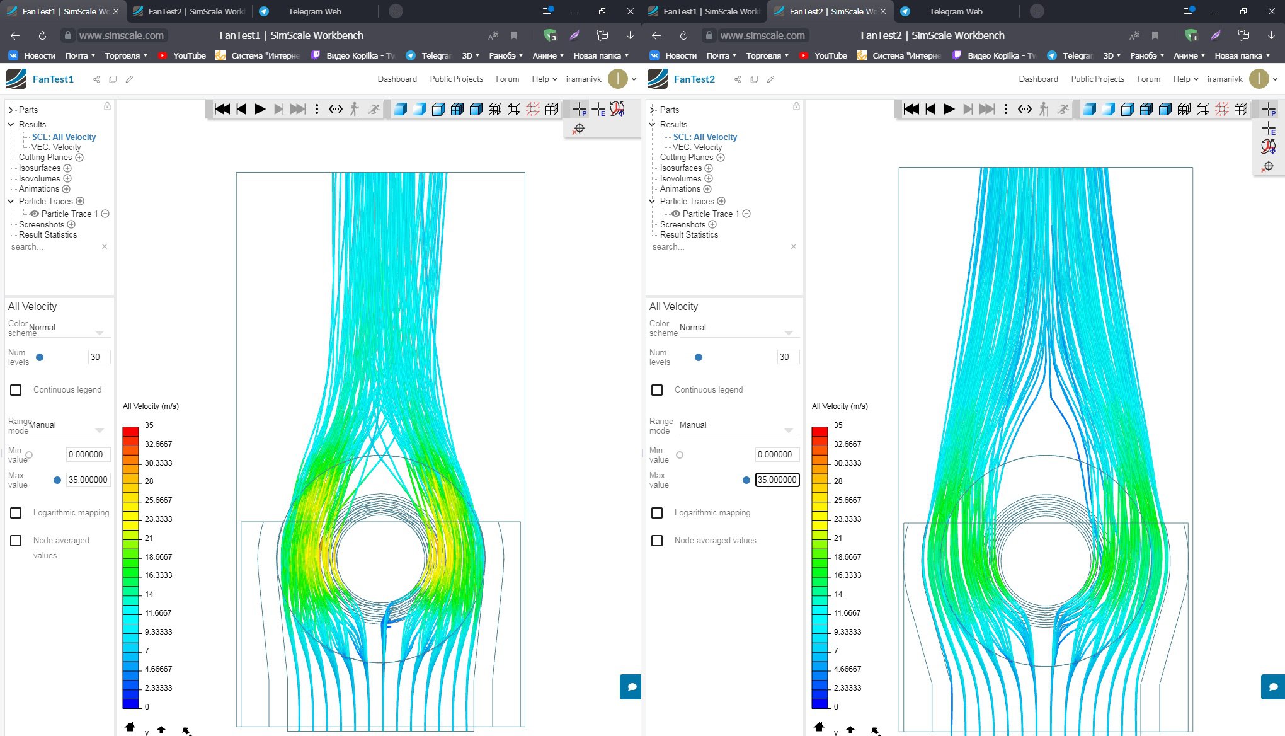Screen dimensions: 1285x736
Task: Add a new Isosurface in FanTest2
Action: (709, 168)
